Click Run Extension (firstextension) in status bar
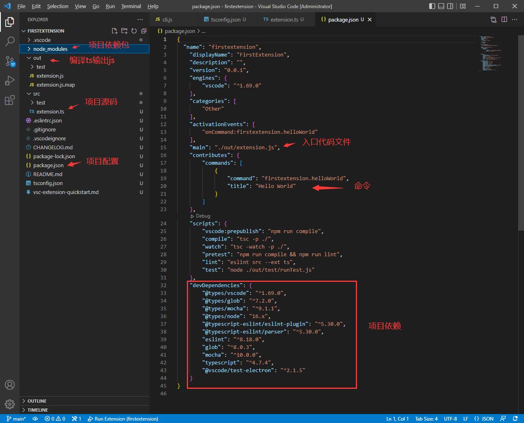The height and width of the screenshot is (423, 524). [x=123, y=419]
